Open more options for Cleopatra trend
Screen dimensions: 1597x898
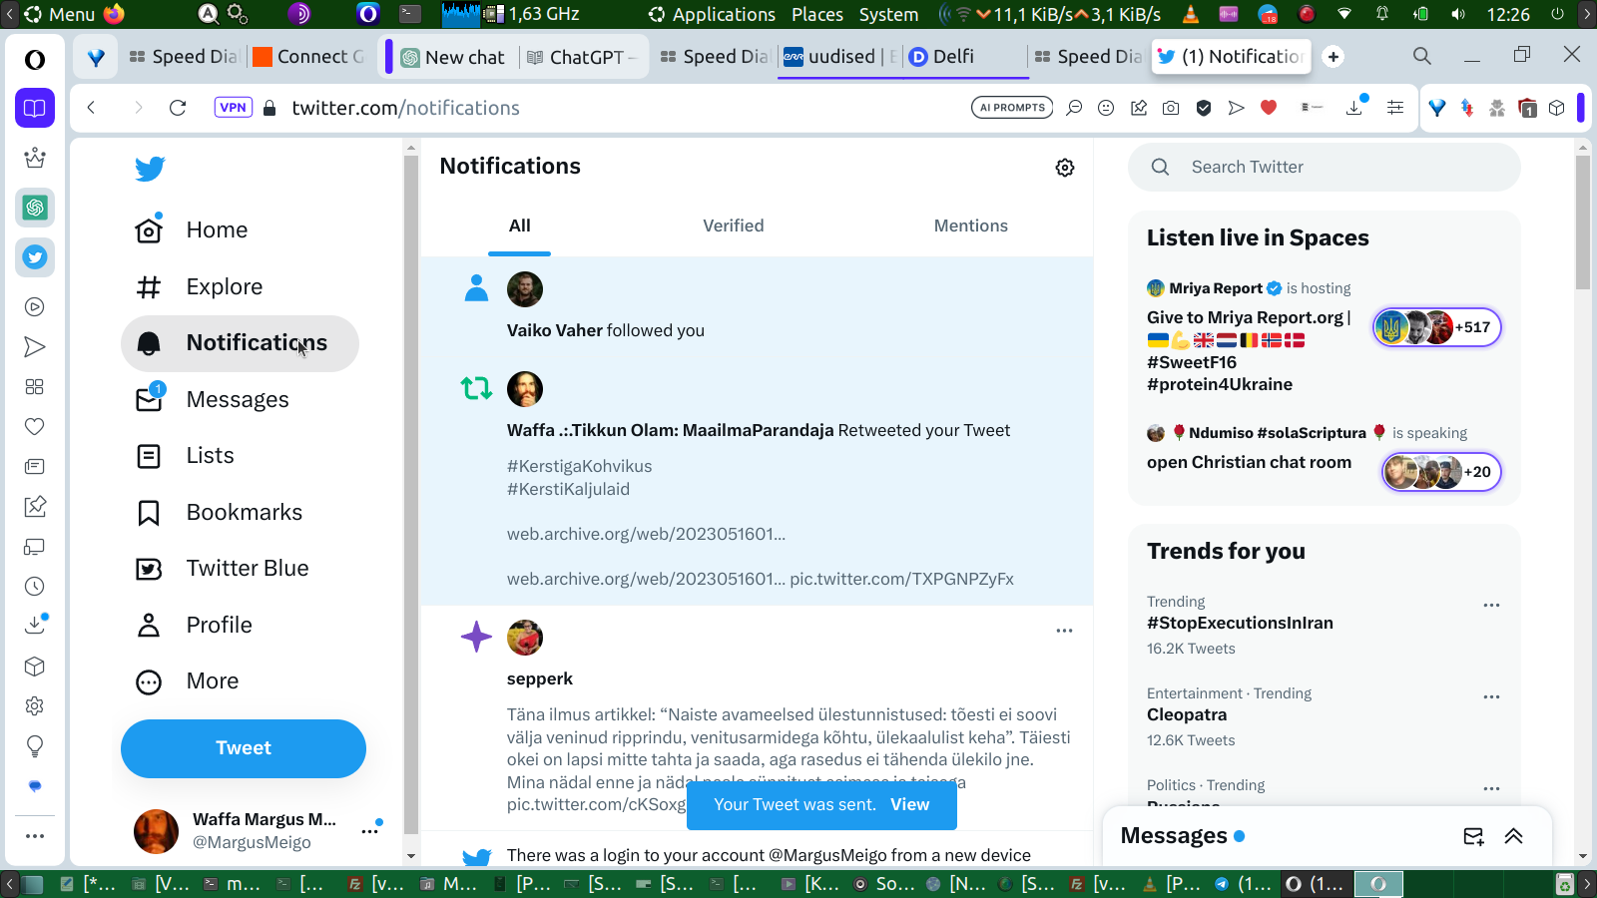1491,697
